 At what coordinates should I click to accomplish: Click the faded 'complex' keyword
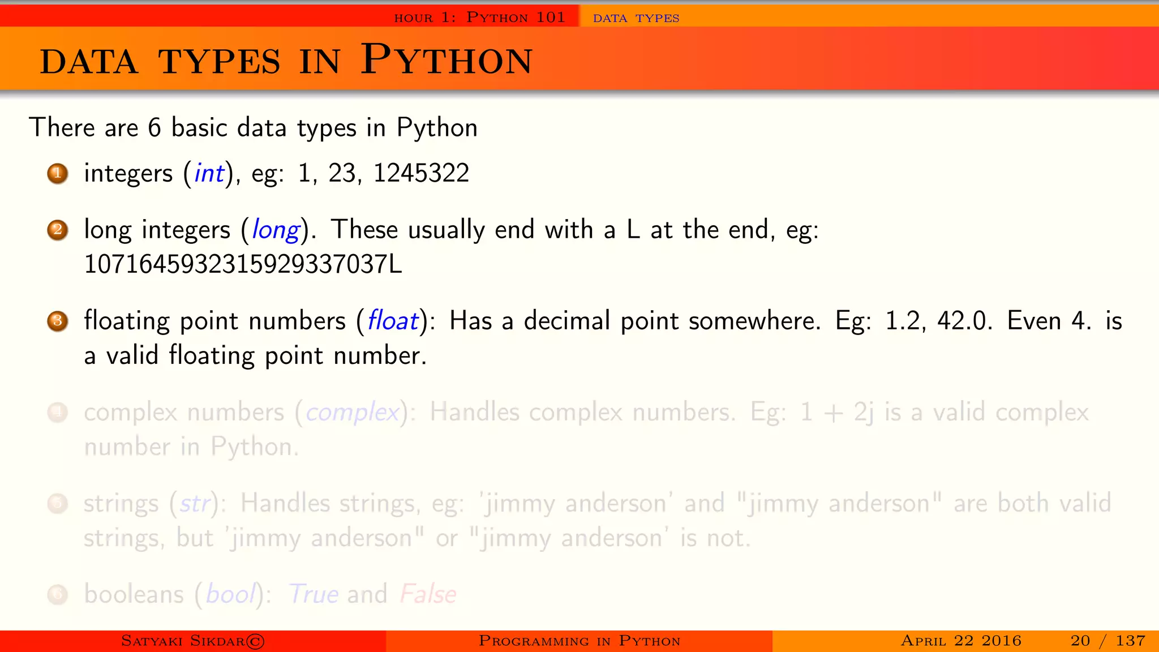pyautogui.click(x=353, y=413)
